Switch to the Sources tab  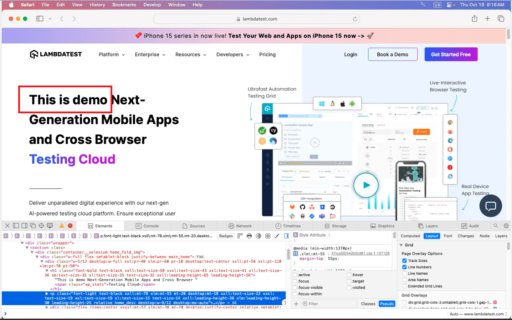[x=194, y=226]
